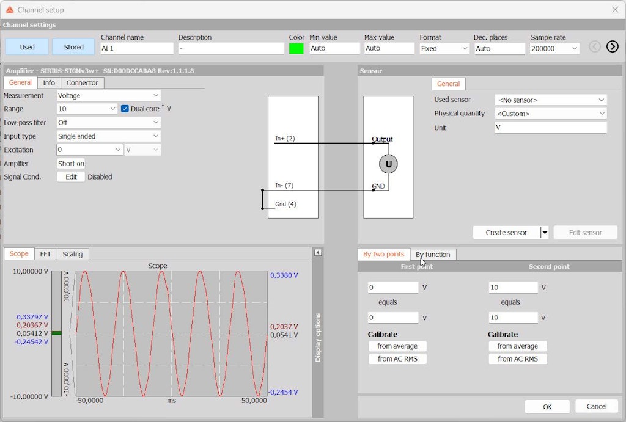Open the green channel color swatch
This screenshot has width=626, height=422.
click(296, 48)
